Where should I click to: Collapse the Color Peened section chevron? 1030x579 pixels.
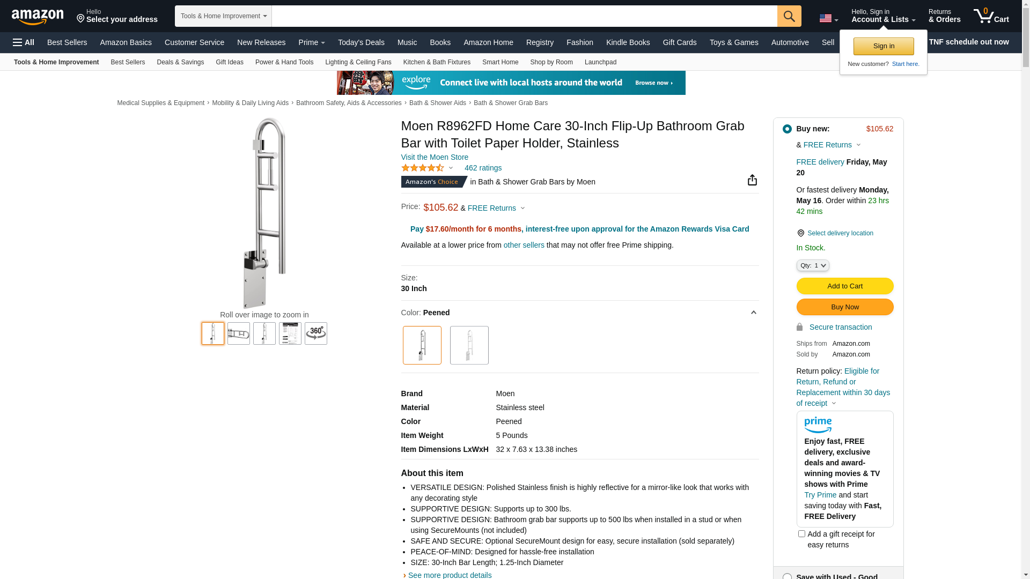[754, 313]
